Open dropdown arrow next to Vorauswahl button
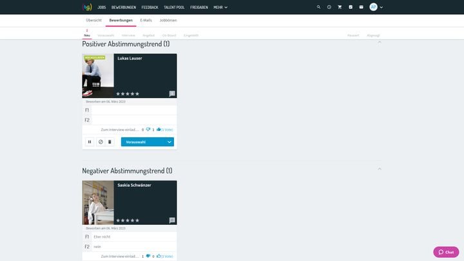464x261 pixels. 169,142
